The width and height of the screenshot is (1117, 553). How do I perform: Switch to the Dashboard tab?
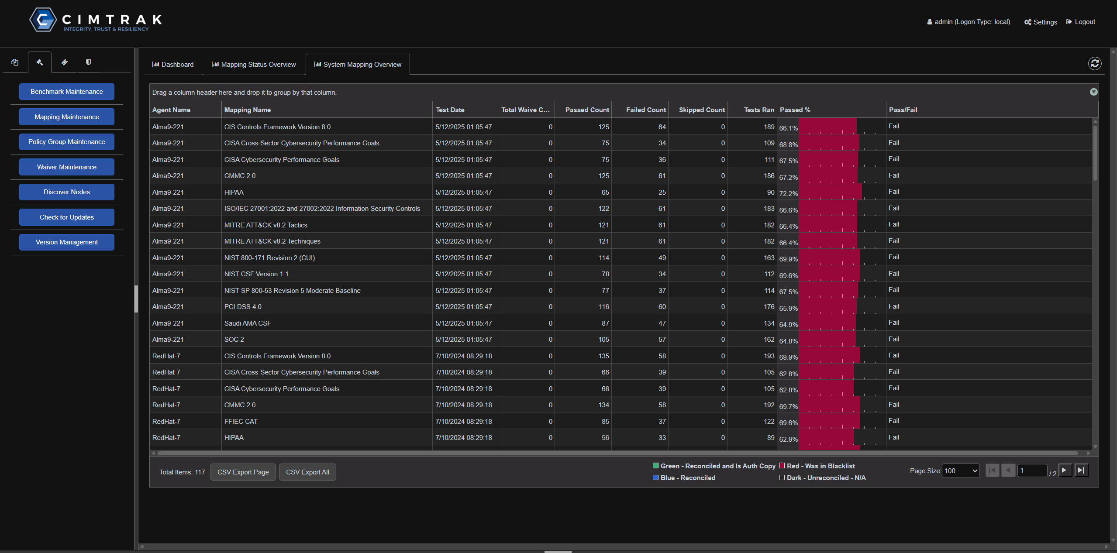click(173, 64)
